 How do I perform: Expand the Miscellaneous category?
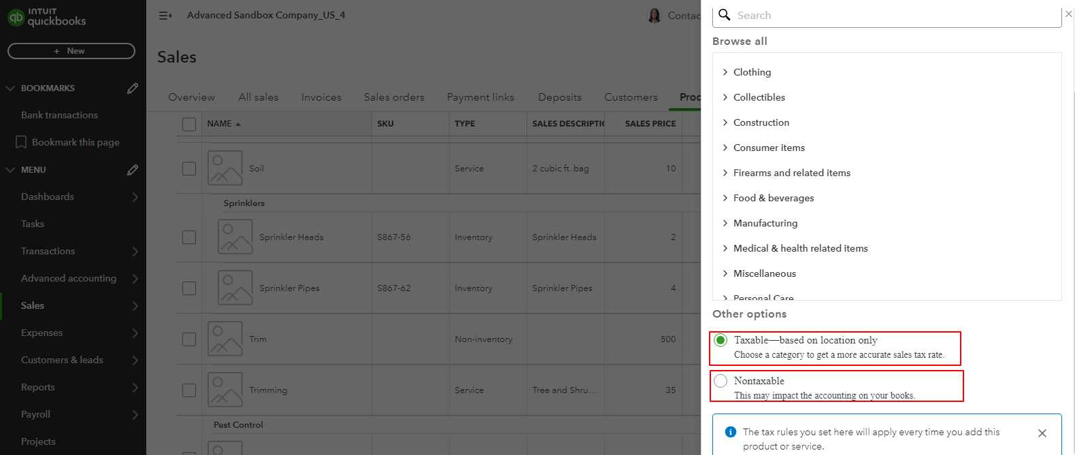tap(725, 273)
